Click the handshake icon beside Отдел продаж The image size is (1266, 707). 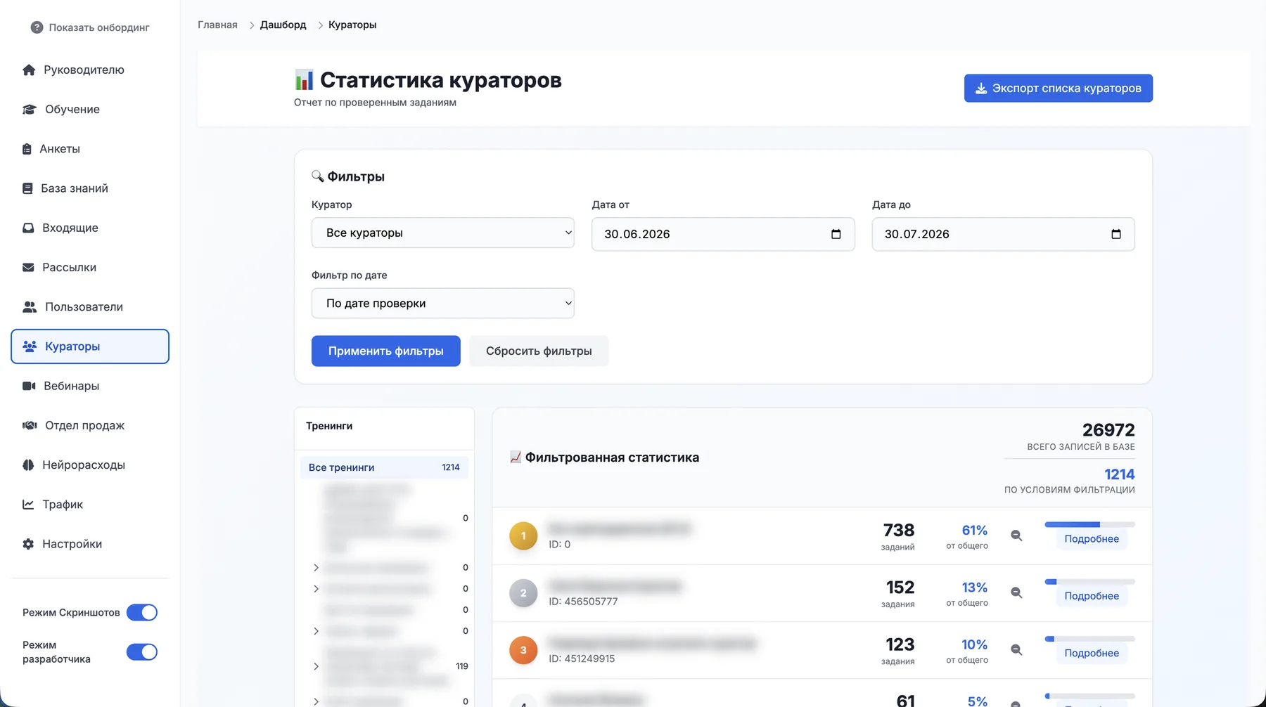coord(30,425)
